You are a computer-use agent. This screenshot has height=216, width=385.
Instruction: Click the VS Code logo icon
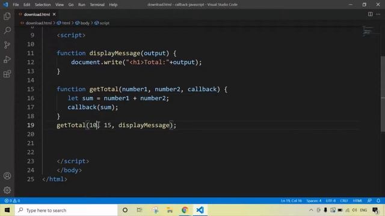[5, 4]
